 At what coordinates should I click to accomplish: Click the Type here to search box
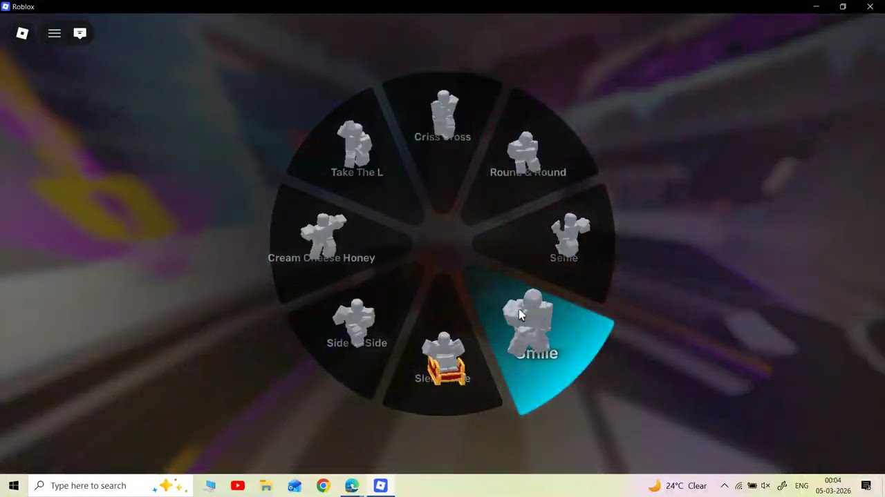(111, 485)
